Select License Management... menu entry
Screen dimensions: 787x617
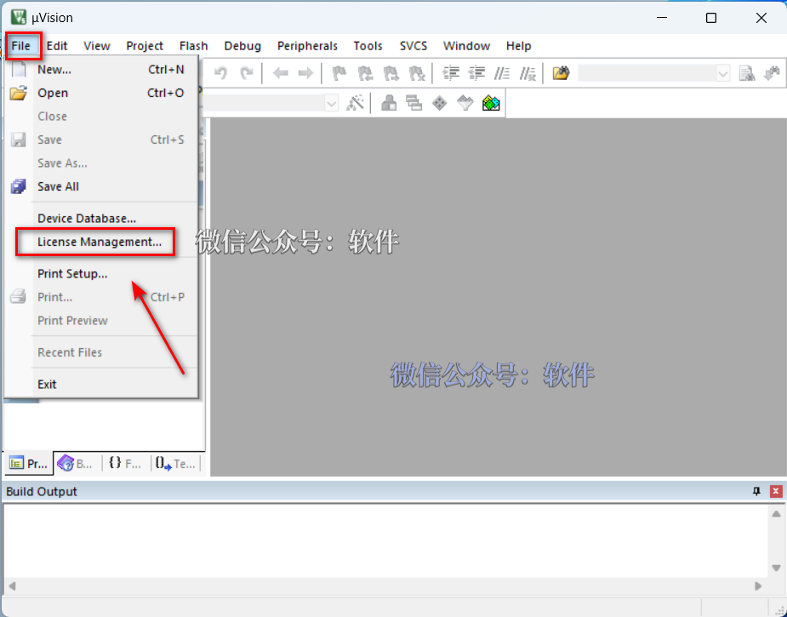point(100,242)
